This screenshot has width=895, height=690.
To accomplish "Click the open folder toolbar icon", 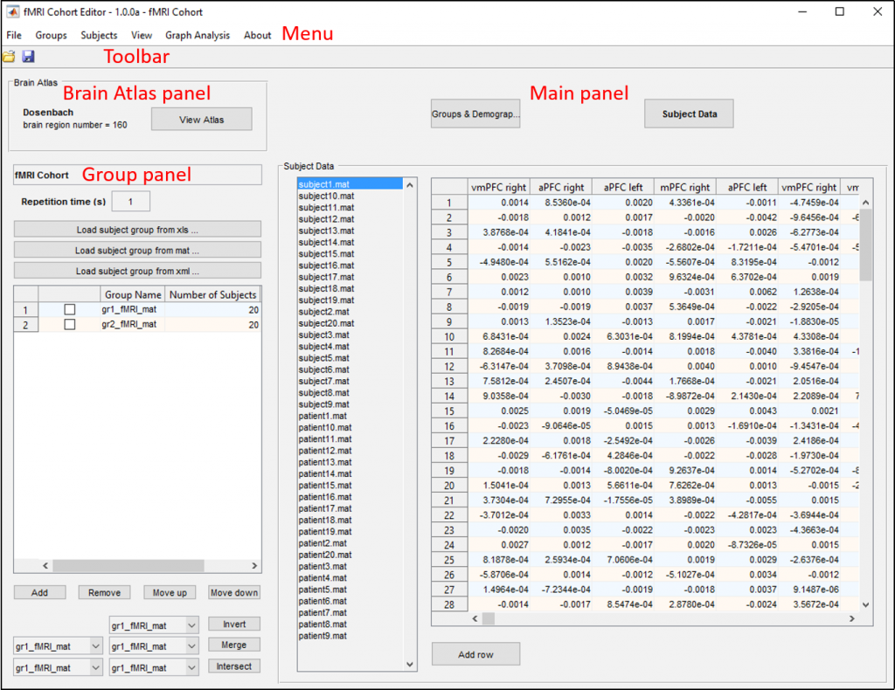I will (9, 57).
